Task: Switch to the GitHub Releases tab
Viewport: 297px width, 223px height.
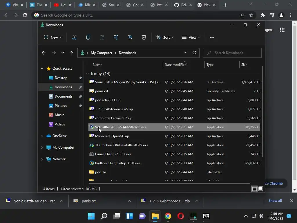Action: tap(183, 5)
